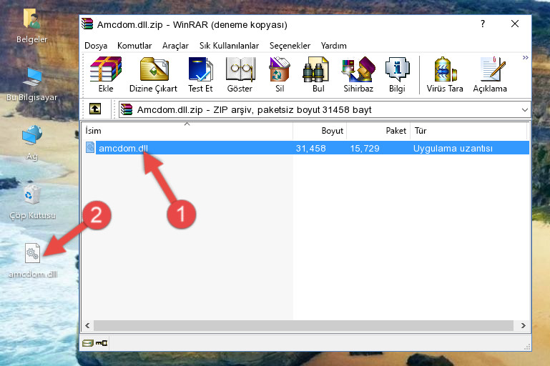Click the Uygulama uzantısı type cell
The height and width of the screenshot is (366, 550).
click(x=453, y=148)
